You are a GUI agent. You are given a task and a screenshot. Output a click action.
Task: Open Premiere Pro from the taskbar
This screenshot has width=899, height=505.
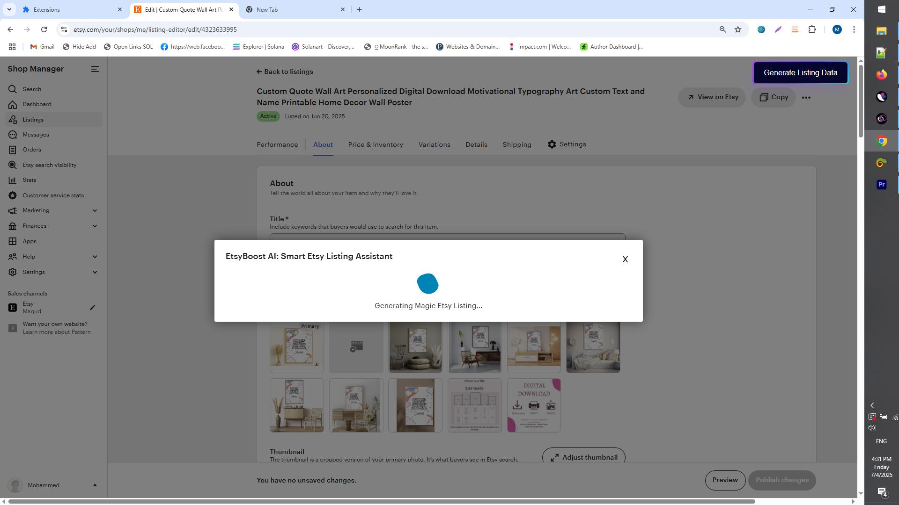coord(881,184)
